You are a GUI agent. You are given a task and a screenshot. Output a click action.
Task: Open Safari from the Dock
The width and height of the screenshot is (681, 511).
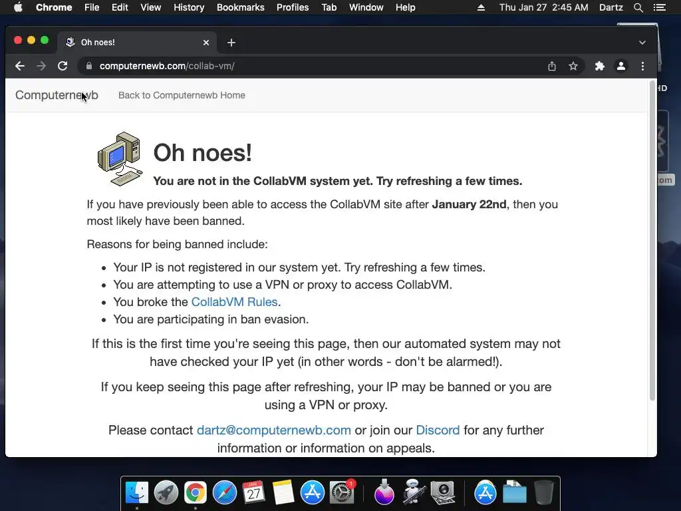point(225,493)
